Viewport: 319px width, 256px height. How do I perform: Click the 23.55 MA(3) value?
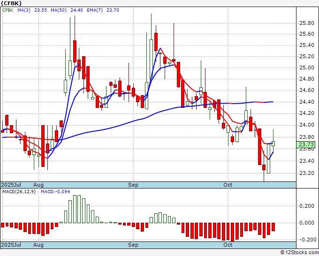pos(40,10)
